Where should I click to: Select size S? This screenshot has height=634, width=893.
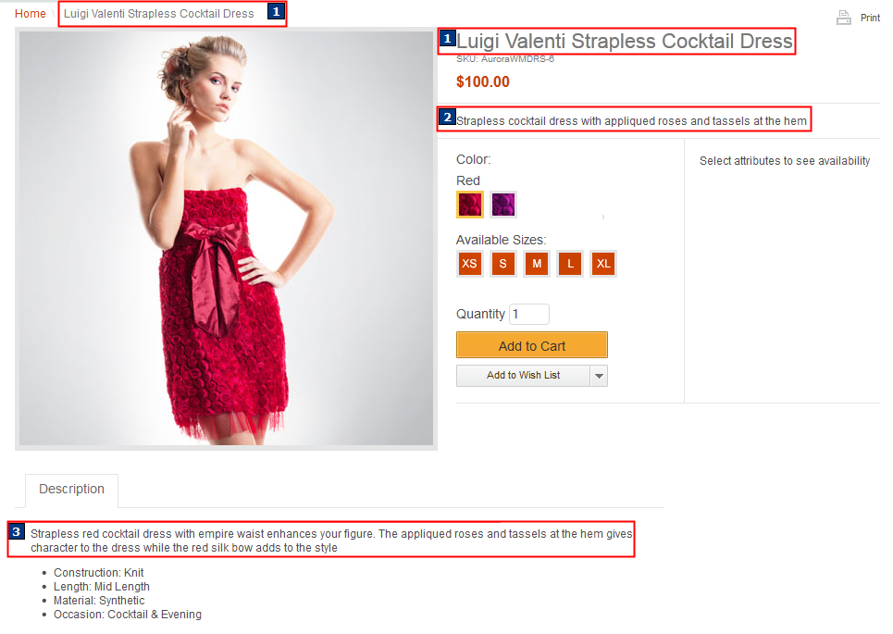(x=502, y=264)
